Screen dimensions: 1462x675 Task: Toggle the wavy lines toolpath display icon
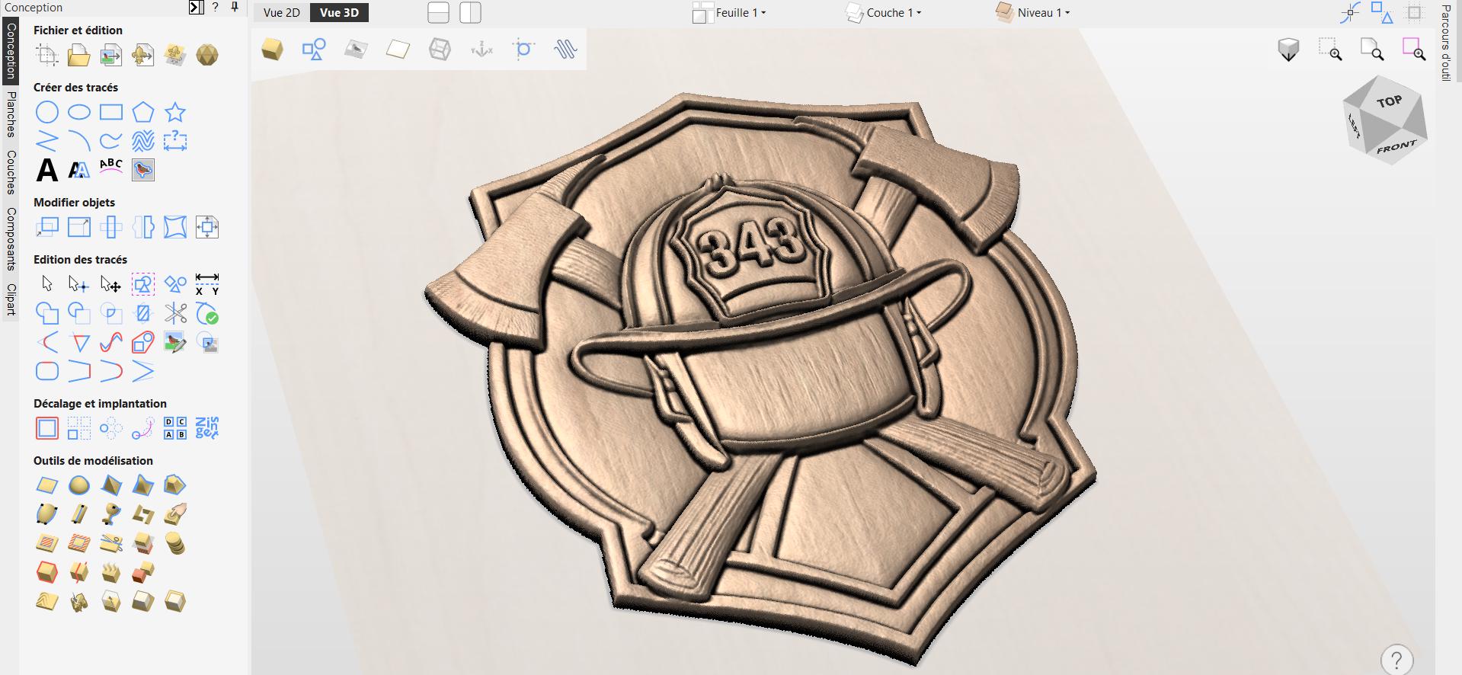click(565, 50)
